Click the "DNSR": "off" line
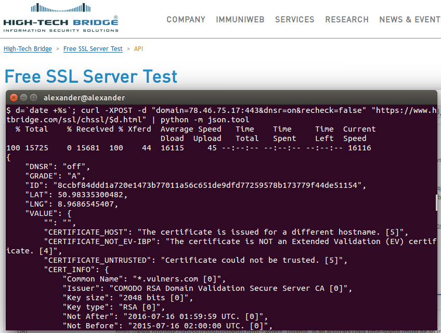 point(57,166)
